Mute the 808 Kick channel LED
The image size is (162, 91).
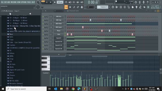click(43, 16)
